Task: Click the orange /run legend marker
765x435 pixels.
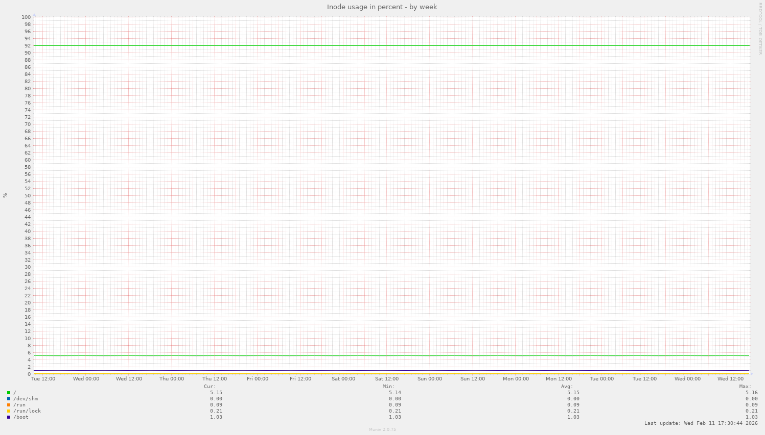Action: (x=8, y=404)
